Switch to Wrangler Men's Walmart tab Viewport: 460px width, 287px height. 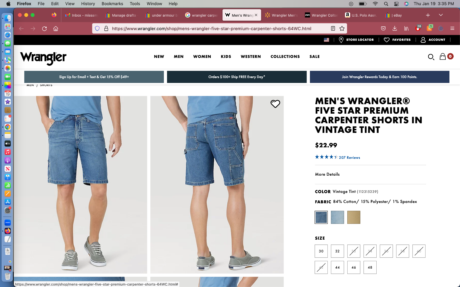pyautogui.click(x=281, y=15)
